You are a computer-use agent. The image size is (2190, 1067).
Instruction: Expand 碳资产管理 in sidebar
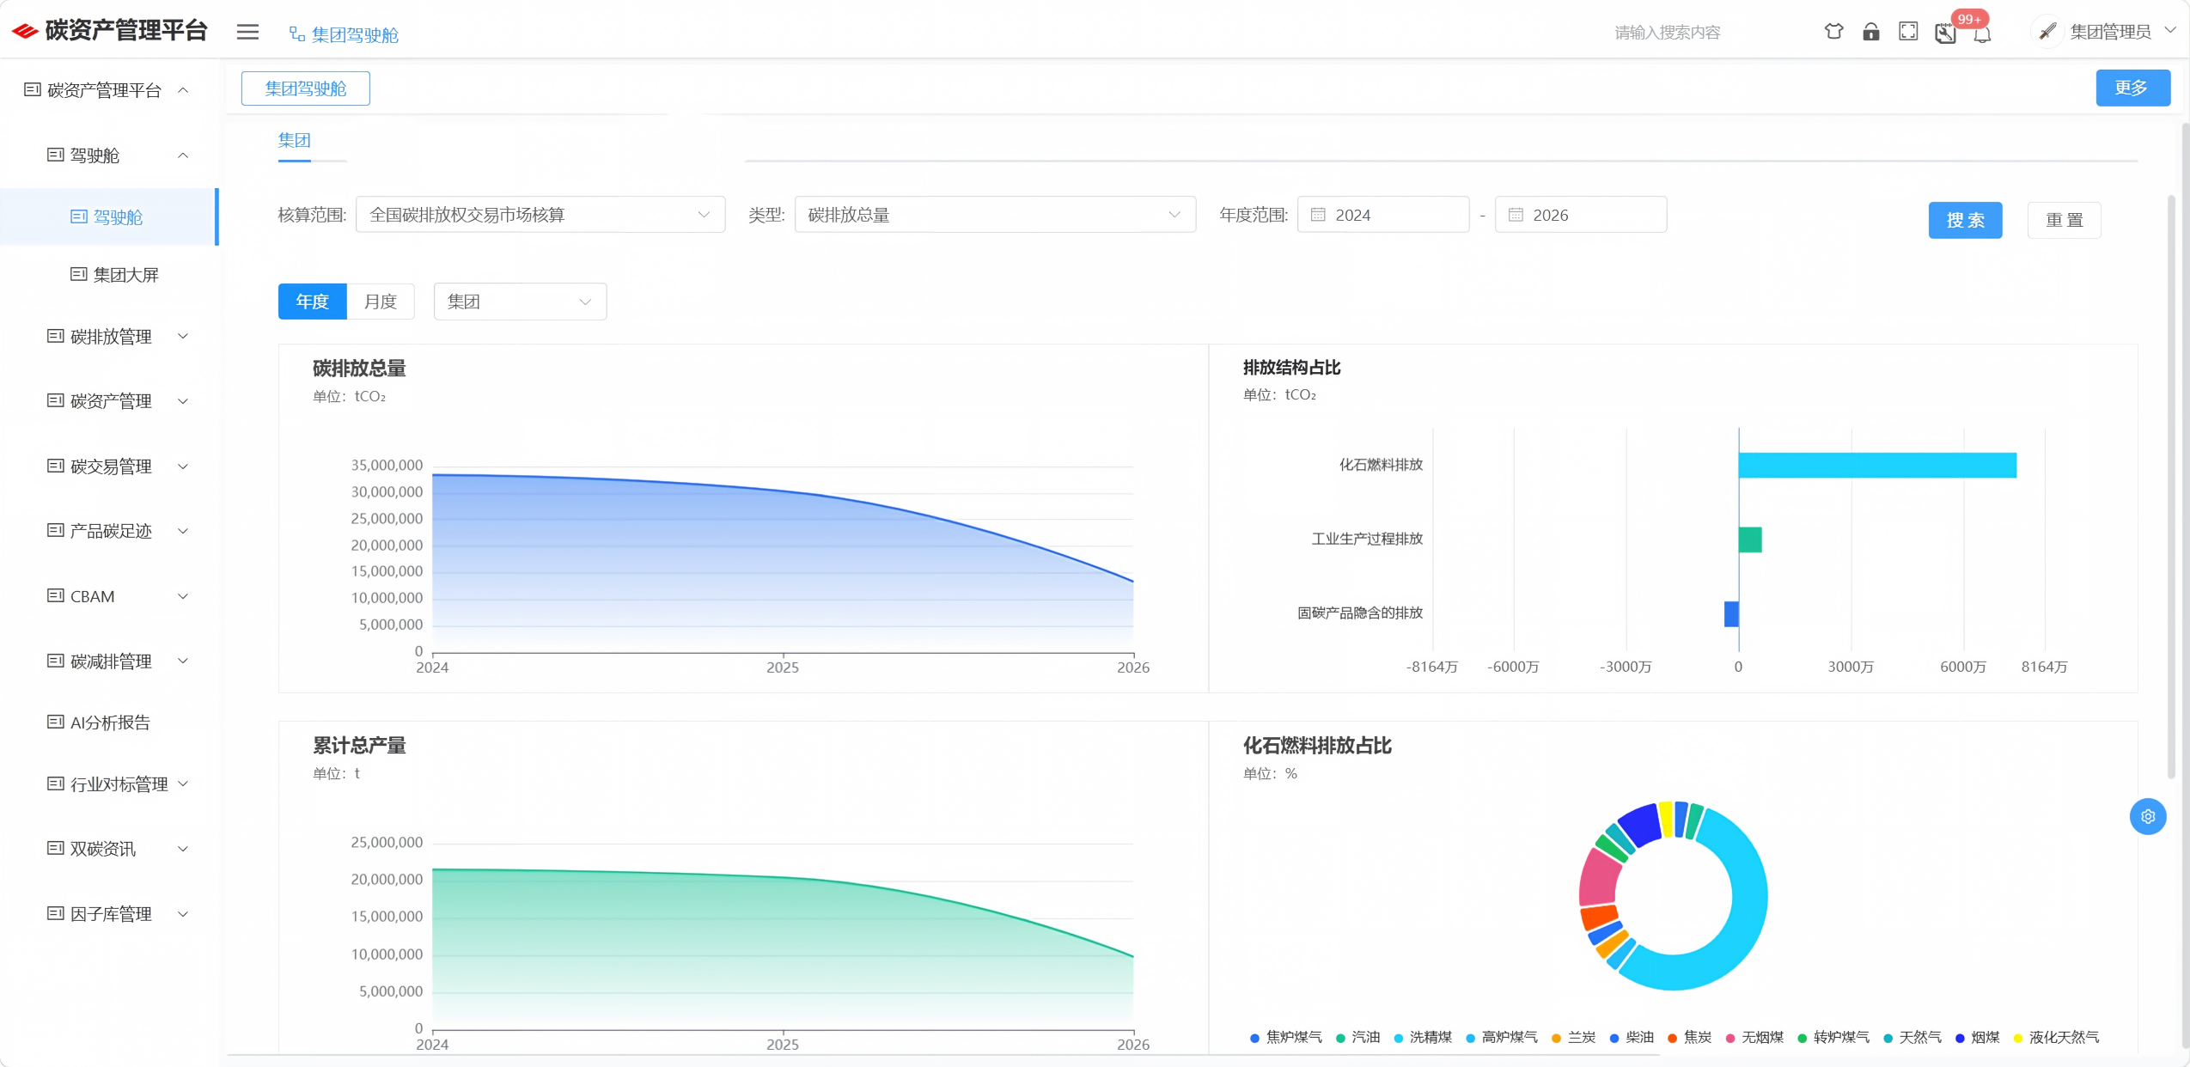pyautogui.click(x=109, y=401)
